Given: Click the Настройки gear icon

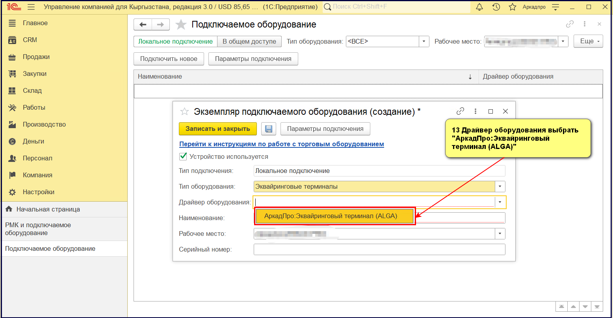Looking at the screenshot, I should click(x=12, y=192).
